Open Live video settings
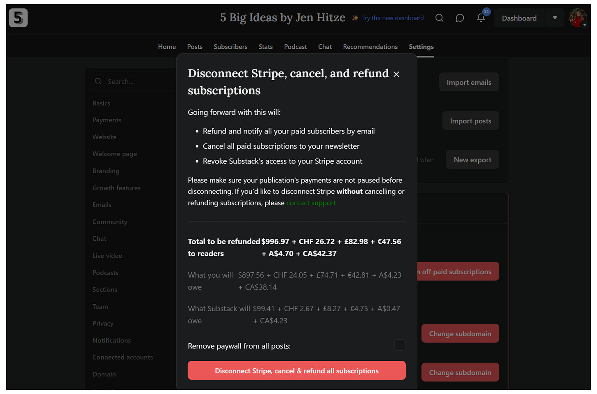Image resolution: width=597 pixels, height=394 pixels. click(107, 256)
